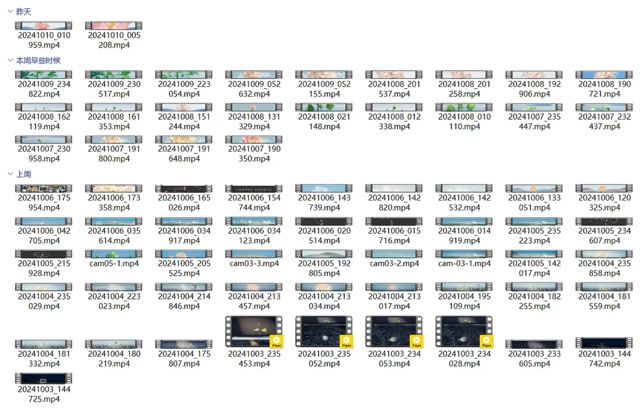This screenshot has height=418, width=642.
Task: Click file name 20241006_042705.mp4
Action: click(44, 236)
